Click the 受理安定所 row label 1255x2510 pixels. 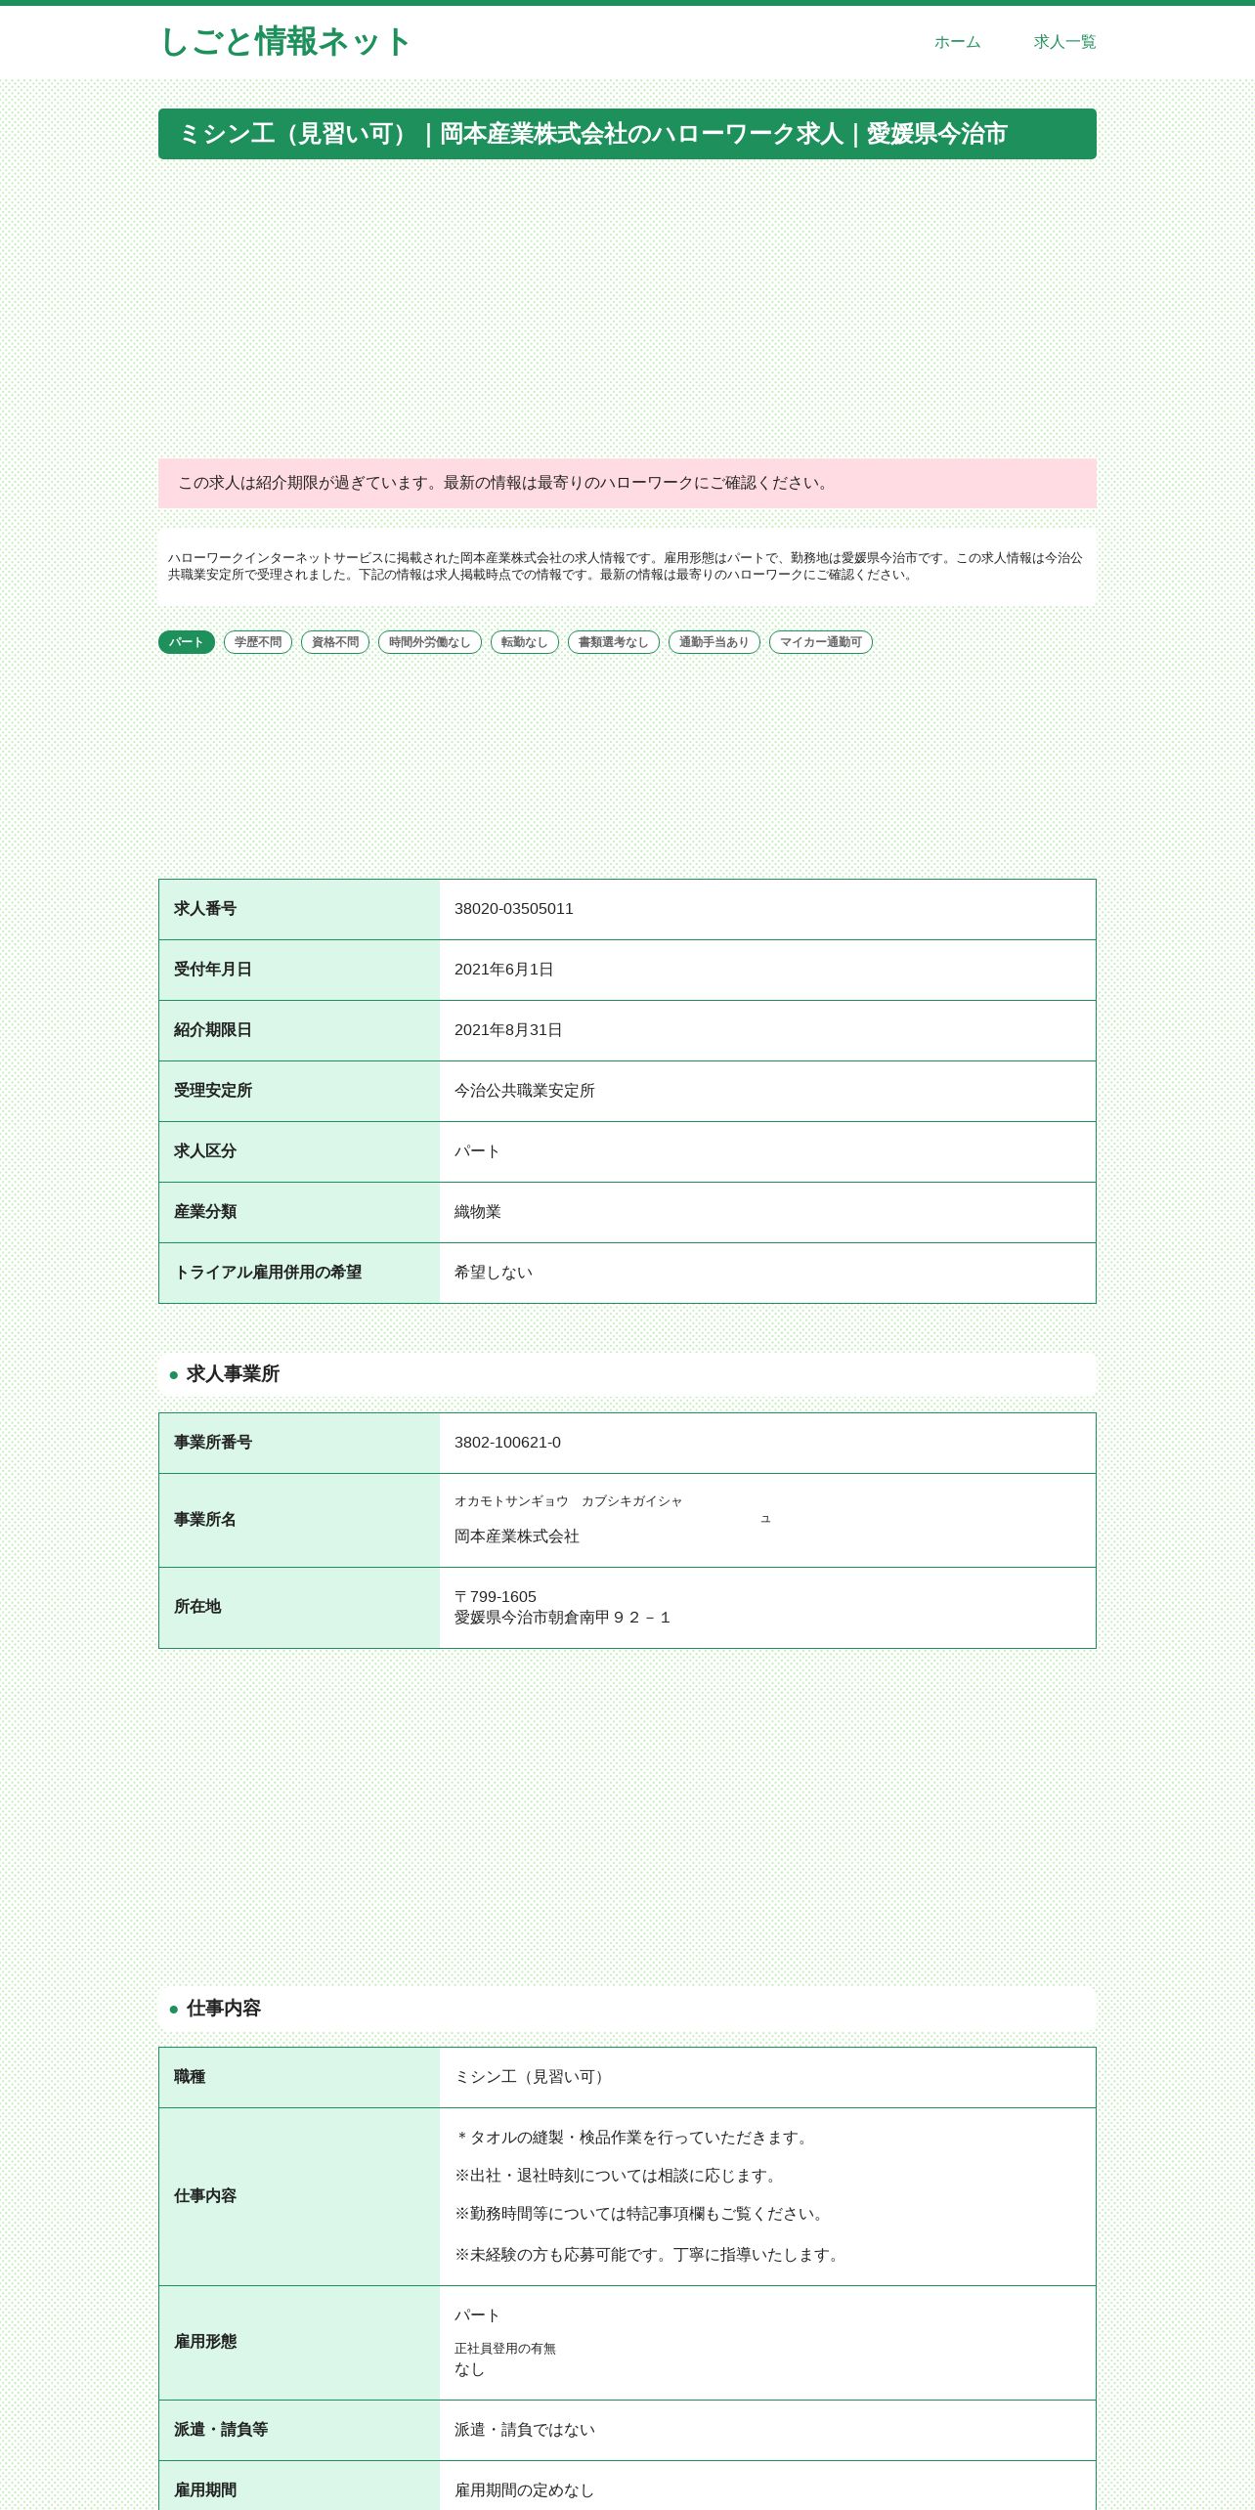pyautogui.click(x=213, y=1091)
